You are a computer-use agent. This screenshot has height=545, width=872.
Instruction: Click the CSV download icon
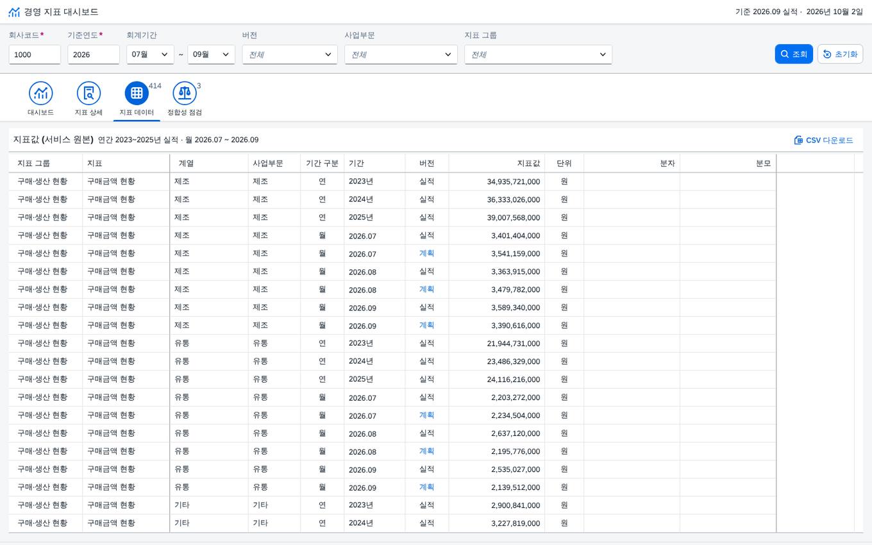click(x=798, y=140)
